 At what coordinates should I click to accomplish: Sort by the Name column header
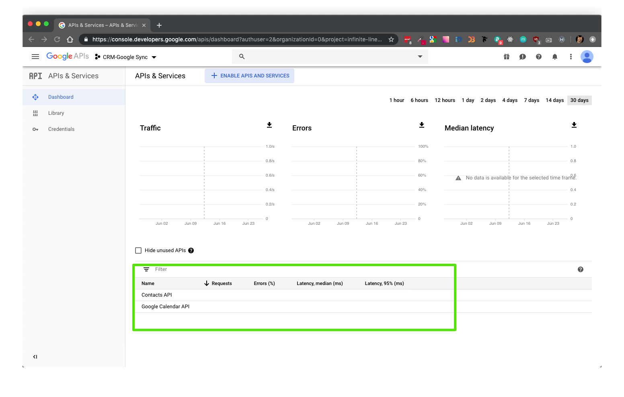pos(148,283)
